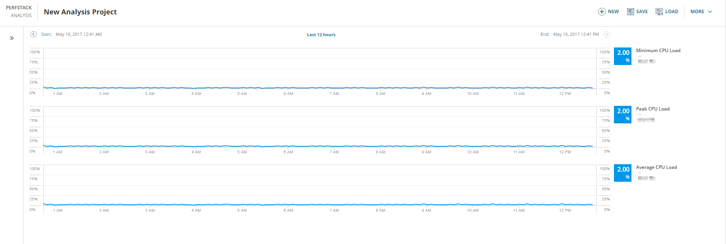Click the Peak CPU Load metric label

coord(652,109)
